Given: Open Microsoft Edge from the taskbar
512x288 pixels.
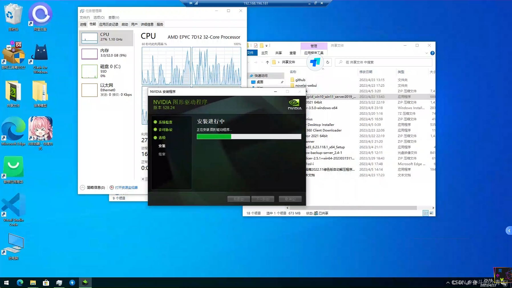Looking at the screenshot, I should [x=20, y=283].
